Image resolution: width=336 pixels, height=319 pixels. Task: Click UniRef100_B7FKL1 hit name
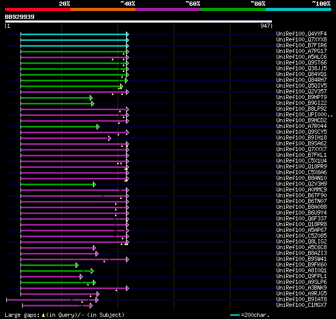[301, 155]
